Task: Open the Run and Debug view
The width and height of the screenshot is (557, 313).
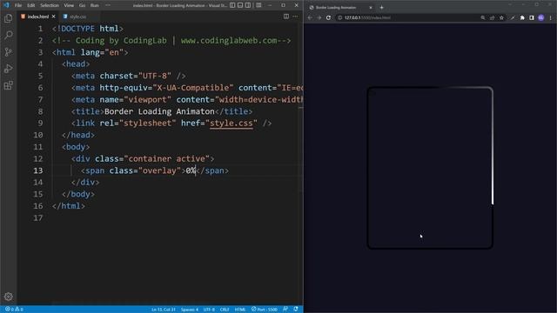Action: pos(8,69)
